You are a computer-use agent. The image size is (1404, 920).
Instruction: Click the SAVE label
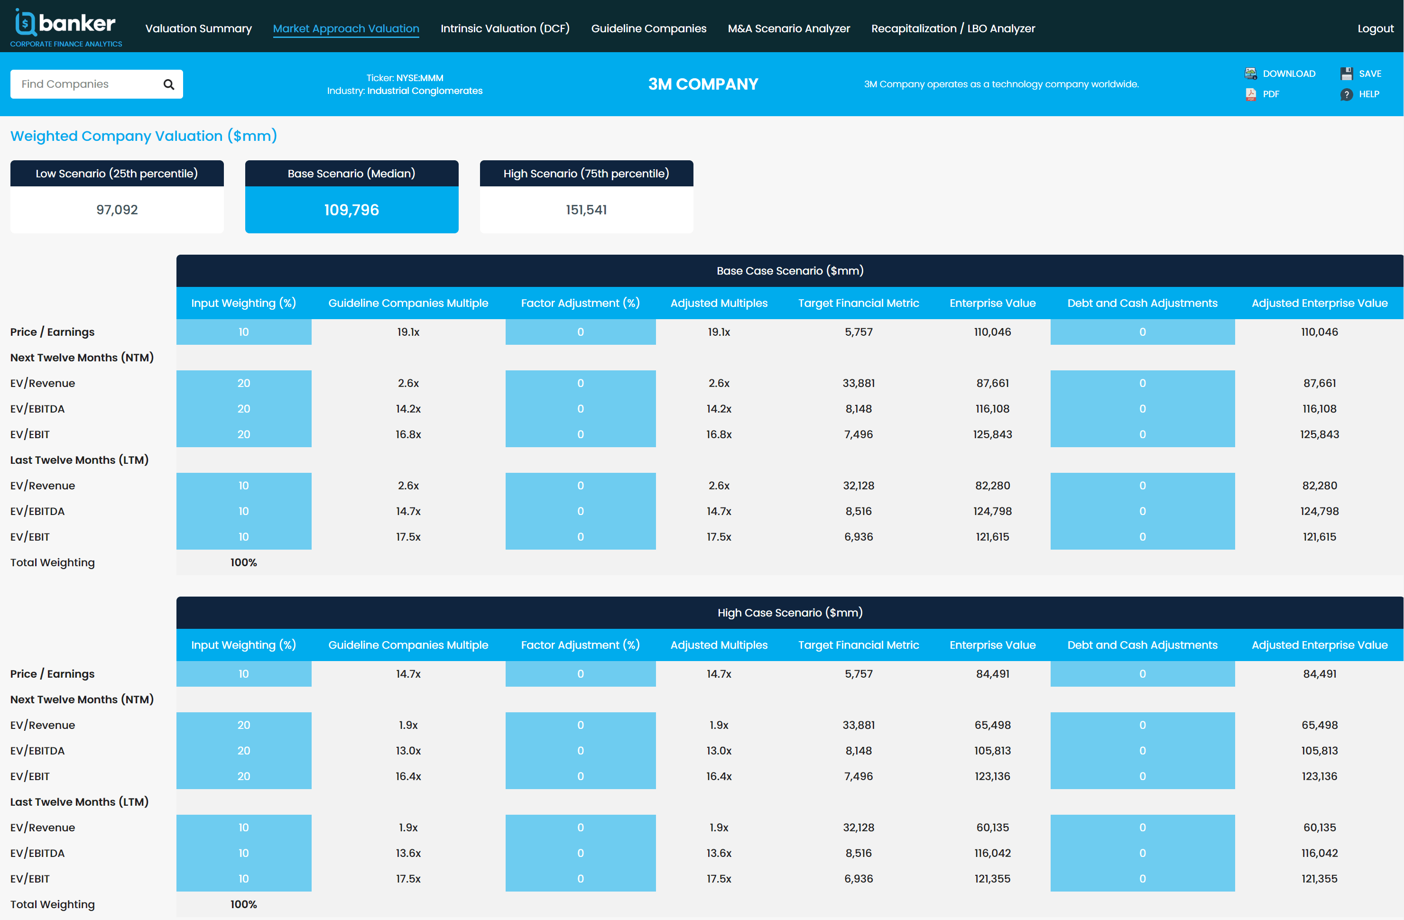1370,74
